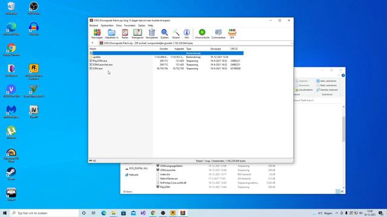This screenshot has height=217, width=387.
Task: Show hidden system tray icons
Action: (337, 213)
